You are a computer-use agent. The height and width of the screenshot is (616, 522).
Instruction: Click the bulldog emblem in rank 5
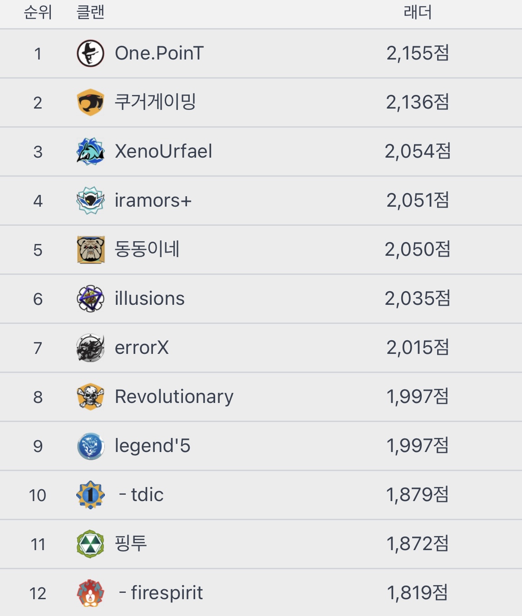[x=91, y=249]
